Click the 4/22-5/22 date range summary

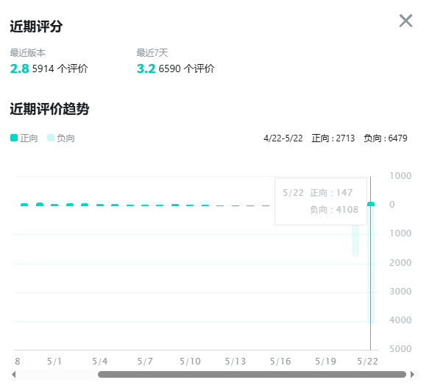283,138
